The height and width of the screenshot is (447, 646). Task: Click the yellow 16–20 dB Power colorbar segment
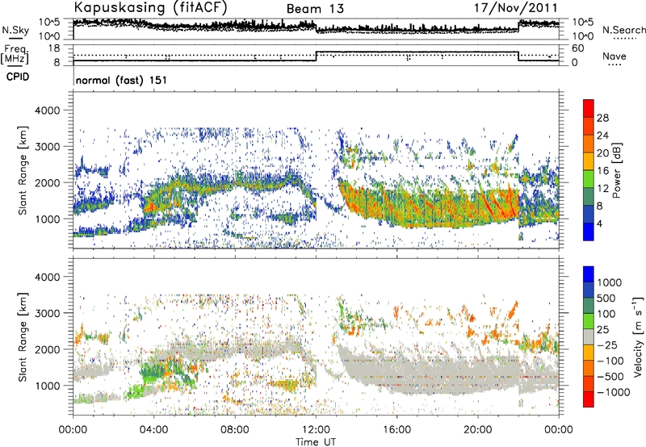(589, 161)
